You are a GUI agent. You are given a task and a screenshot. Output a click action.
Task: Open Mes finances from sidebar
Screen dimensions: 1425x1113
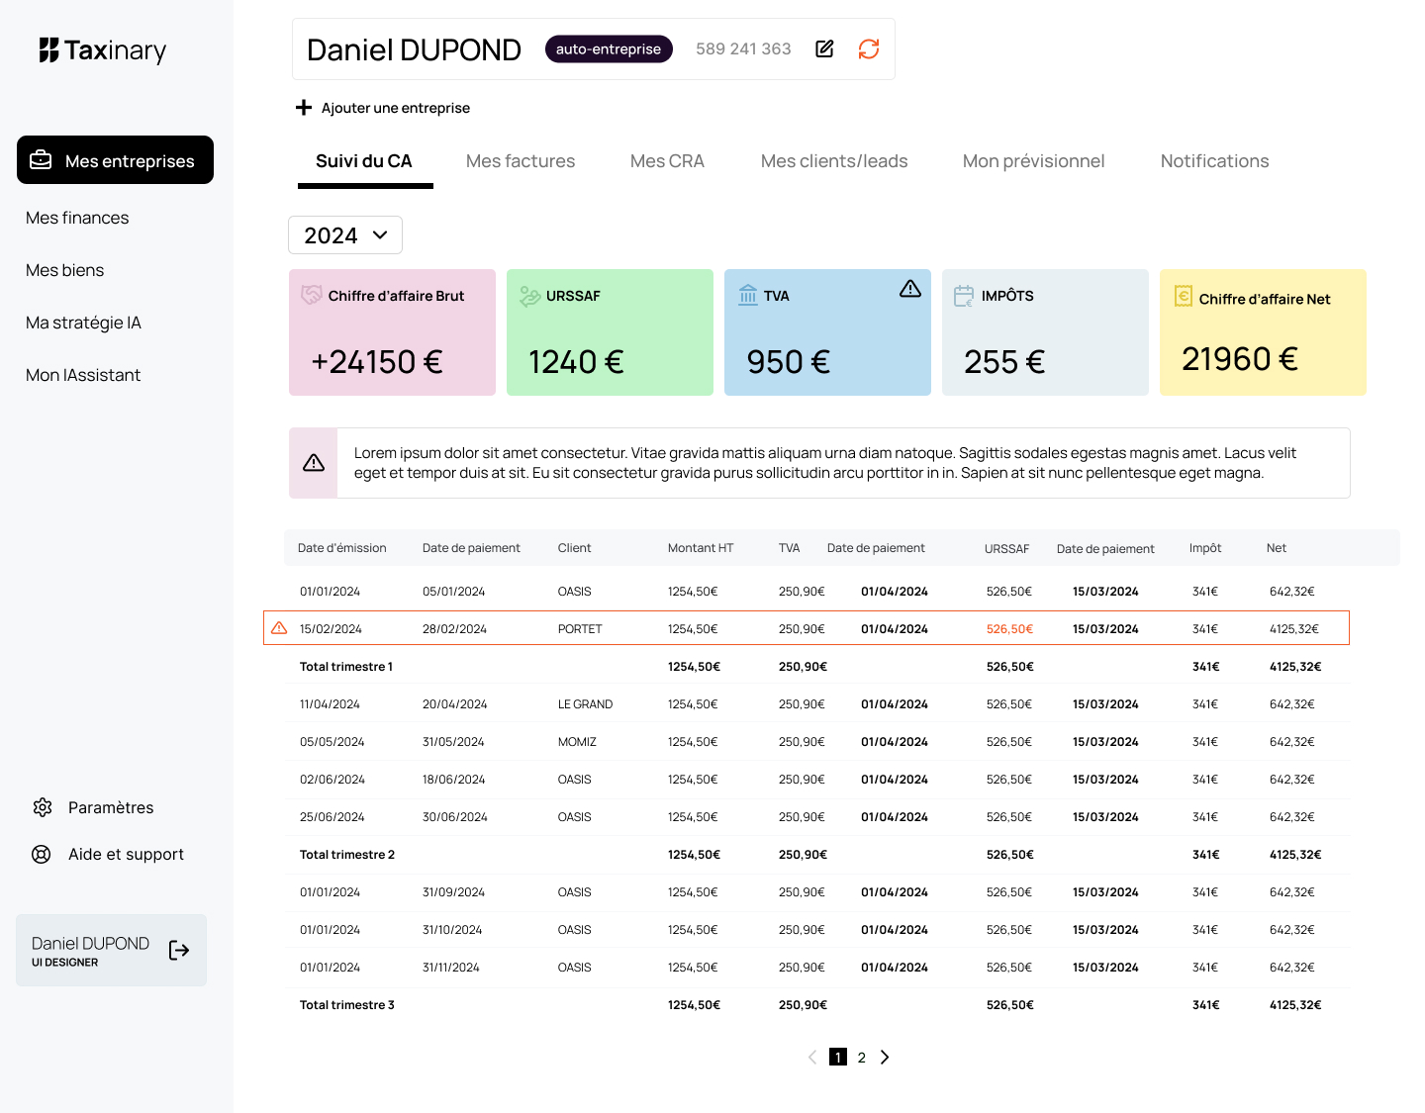pyautogui.click(x=77, y=218)
